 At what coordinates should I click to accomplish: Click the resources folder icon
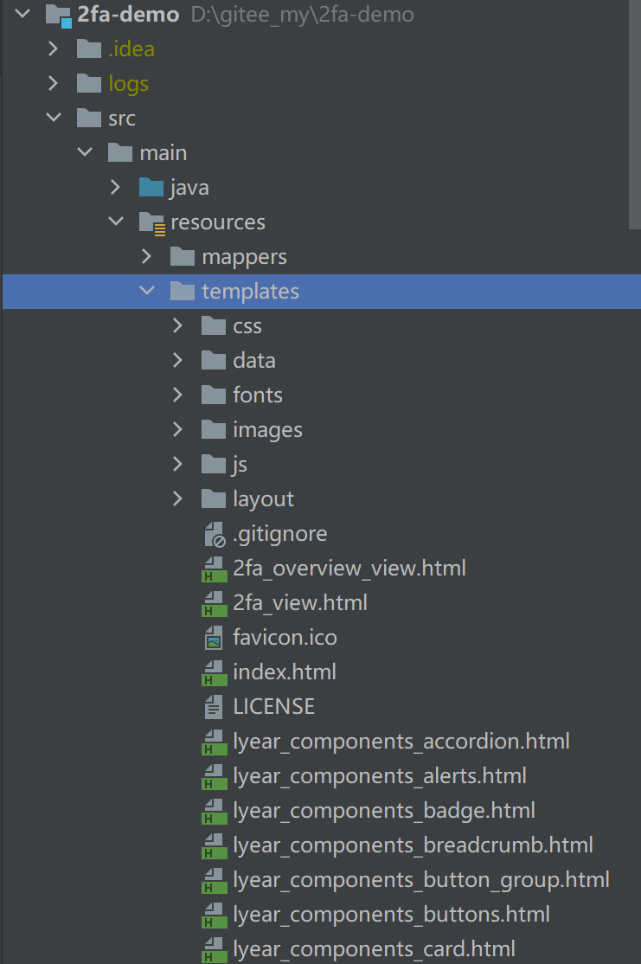click(151, 222)
